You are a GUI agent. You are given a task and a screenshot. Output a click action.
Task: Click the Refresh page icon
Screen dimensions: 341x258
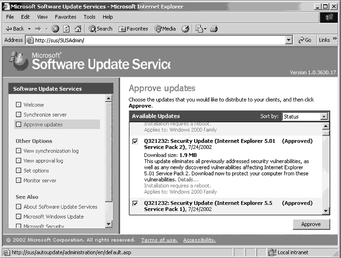pos(66,28)
